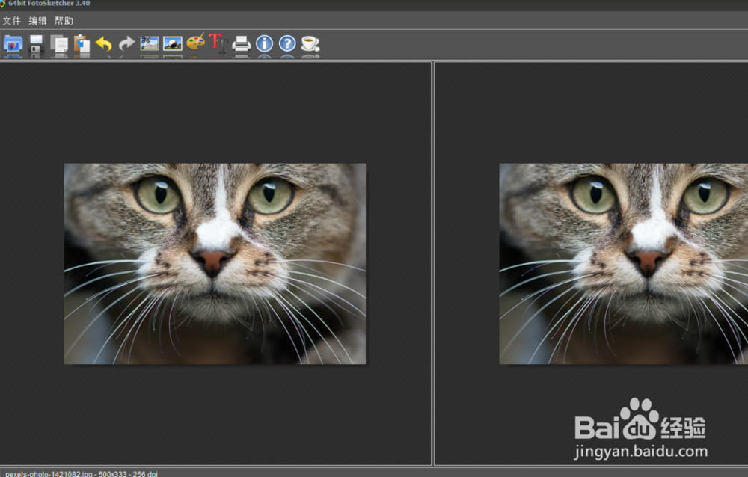The width and height of the screenshot is (748, 477).
Task: Open a picture with the folder icon
Action: [13, 44]
